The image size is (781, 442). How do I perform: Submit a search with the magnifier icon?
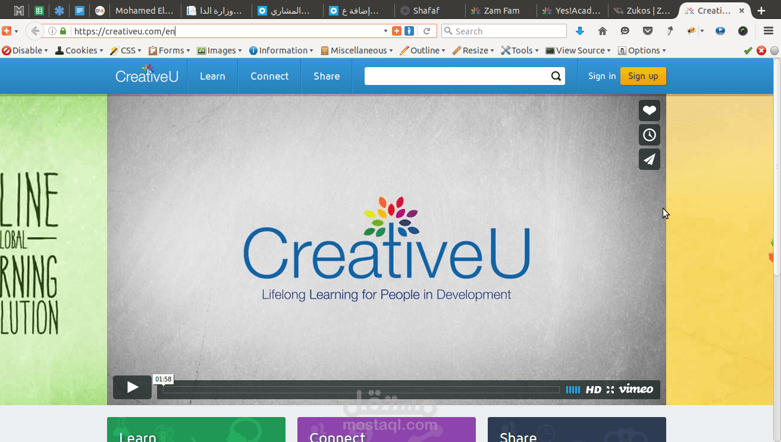[556, 76]
